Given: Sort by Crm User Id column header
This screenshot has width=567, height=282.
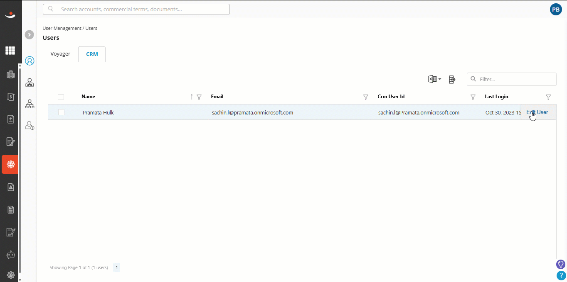Looking at the screenshot, I should 391,97.
